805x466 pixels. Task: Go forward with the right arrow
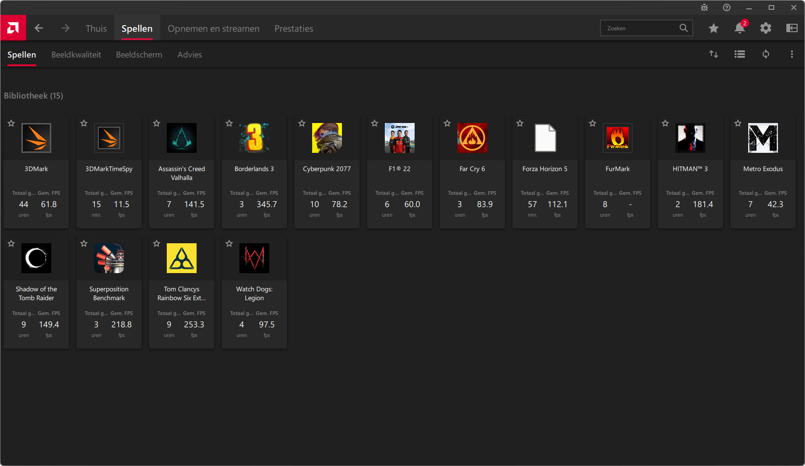(x=65, y=28)
